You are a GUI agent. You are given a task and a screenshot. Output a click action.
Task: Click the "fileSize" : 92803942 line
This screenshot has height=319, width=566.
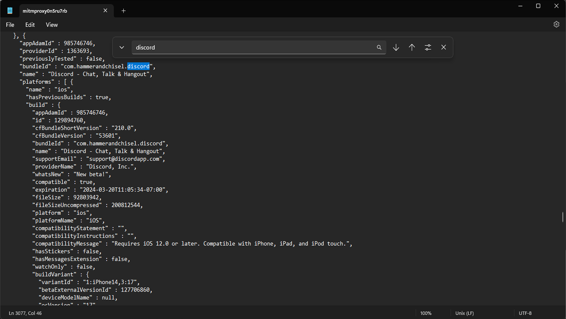click(67, 198)
